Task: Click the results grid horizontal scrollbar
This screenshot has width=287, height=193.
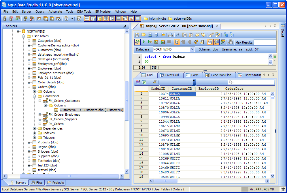Action: [x=209, y=181]
